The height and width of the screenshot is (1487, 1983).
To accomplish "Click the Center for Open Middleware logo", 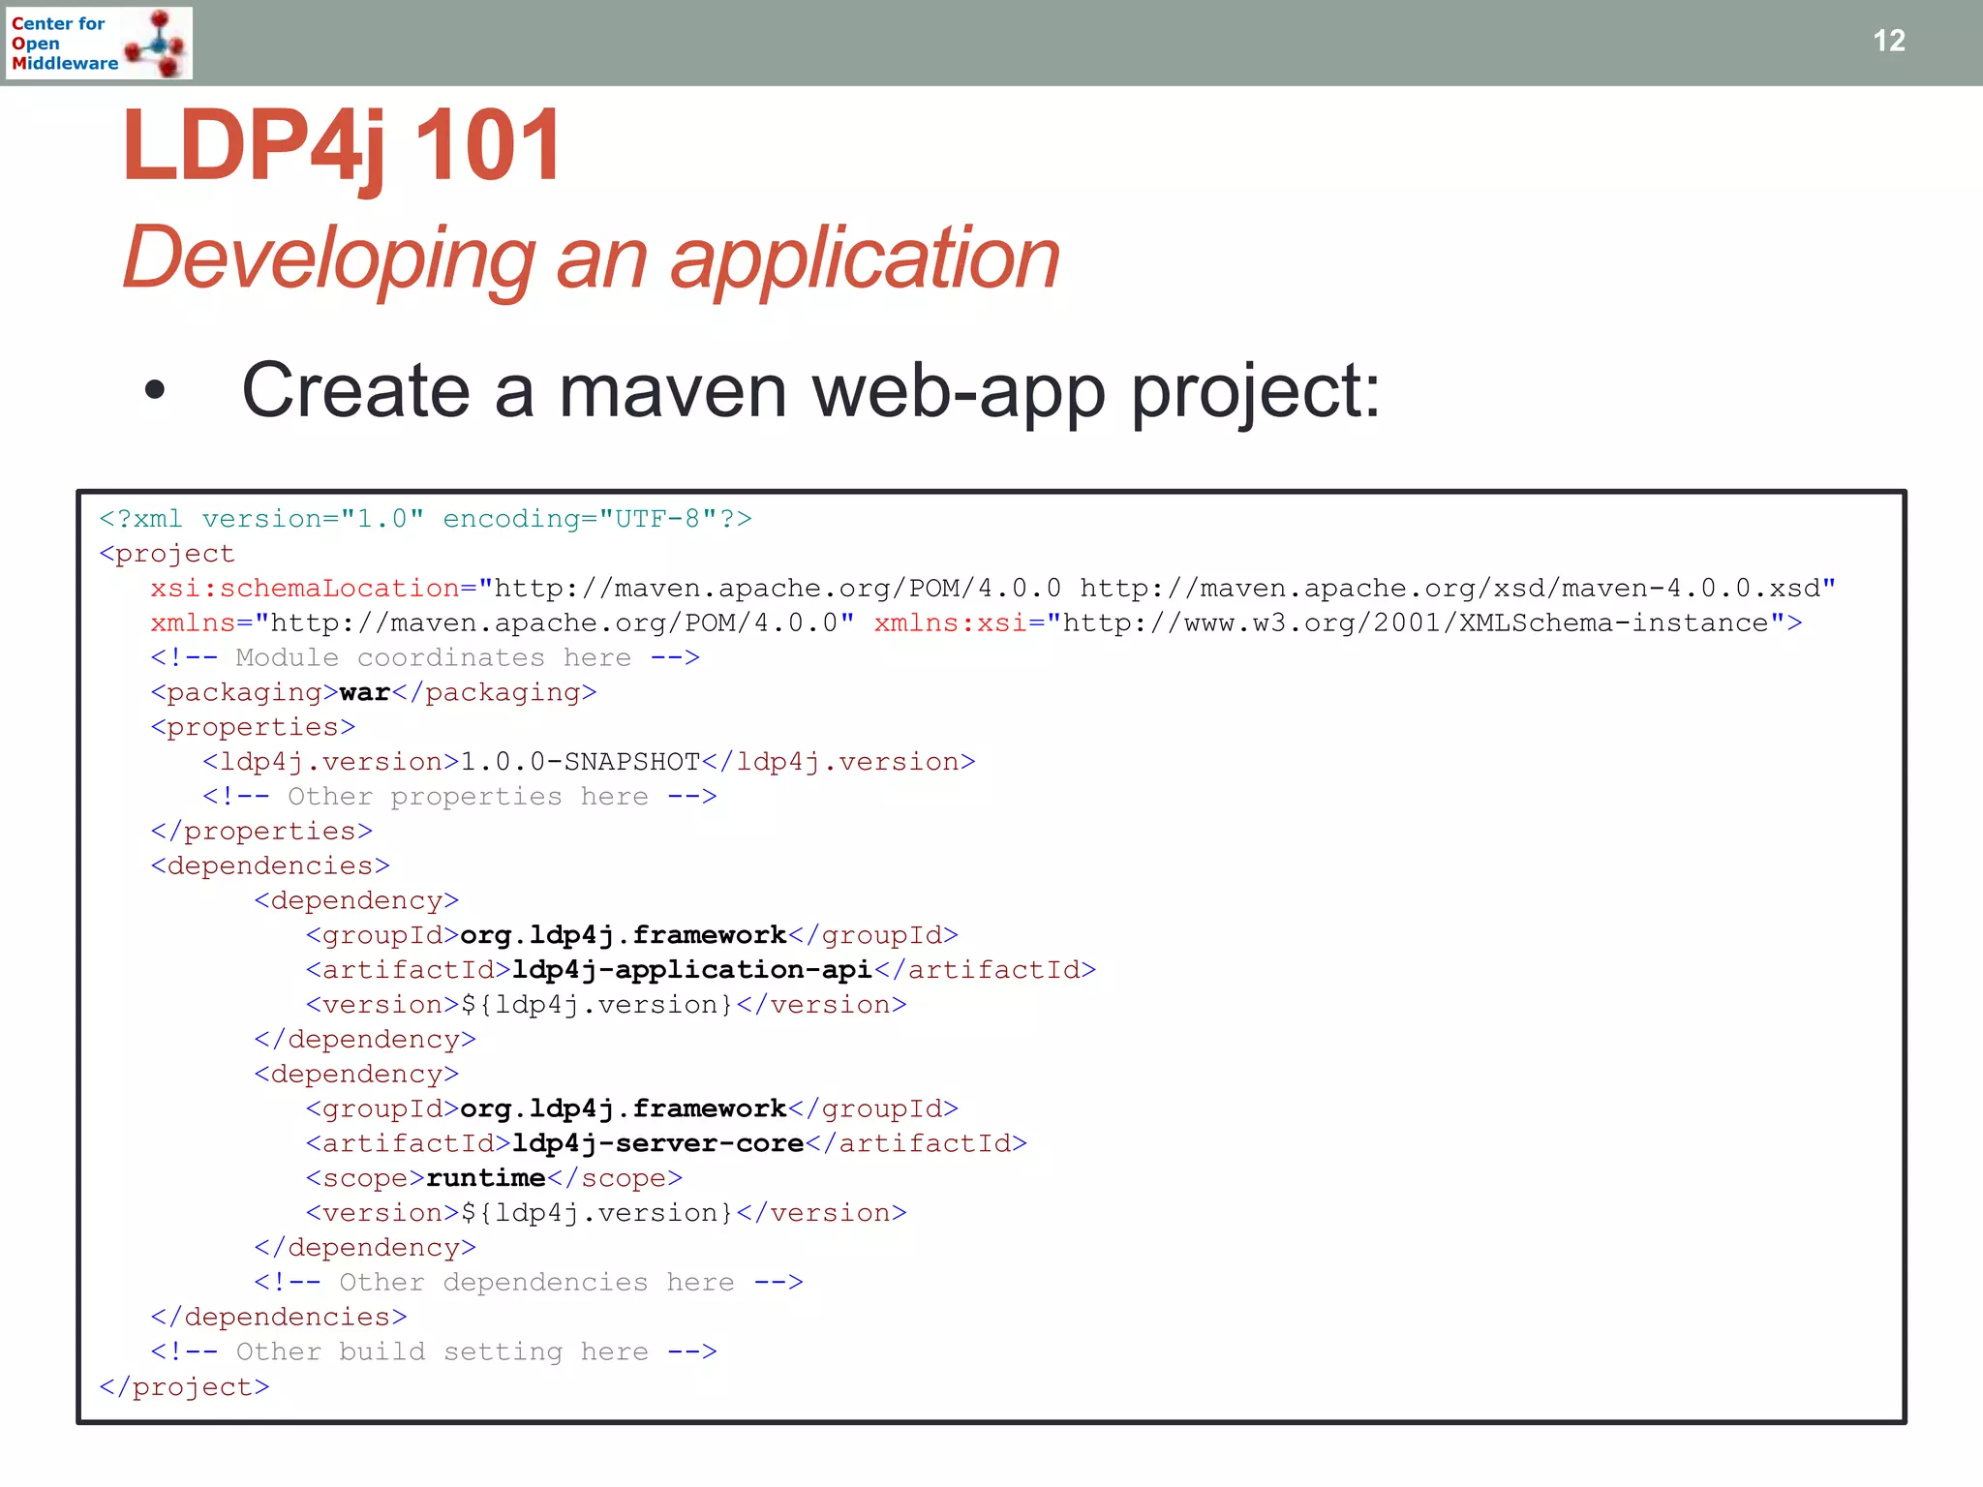I will (99, 43).
